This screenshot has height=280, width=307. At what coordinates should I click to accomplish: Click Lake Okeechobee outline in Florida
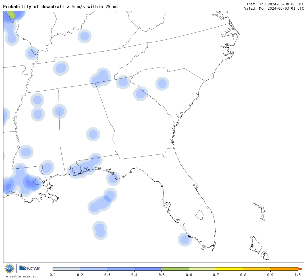pyautogui.click(x=199, y=215)
